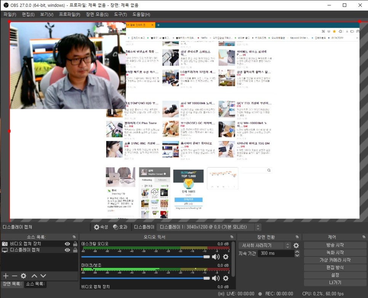
Task: Move selected source down
Action: pyautogui.click(x=43, y=276)
